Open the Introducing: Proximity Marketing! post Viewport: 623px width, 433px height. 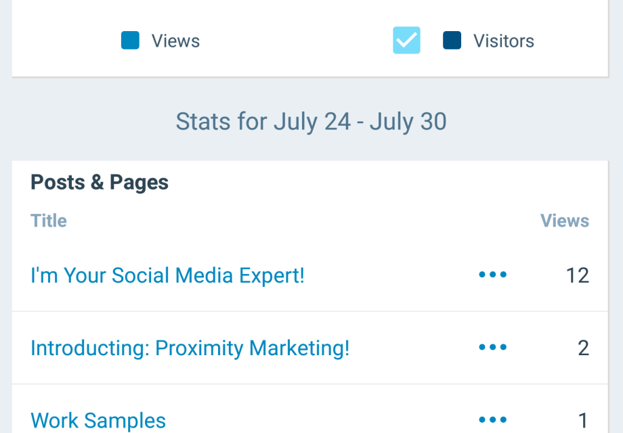point(190,348)
